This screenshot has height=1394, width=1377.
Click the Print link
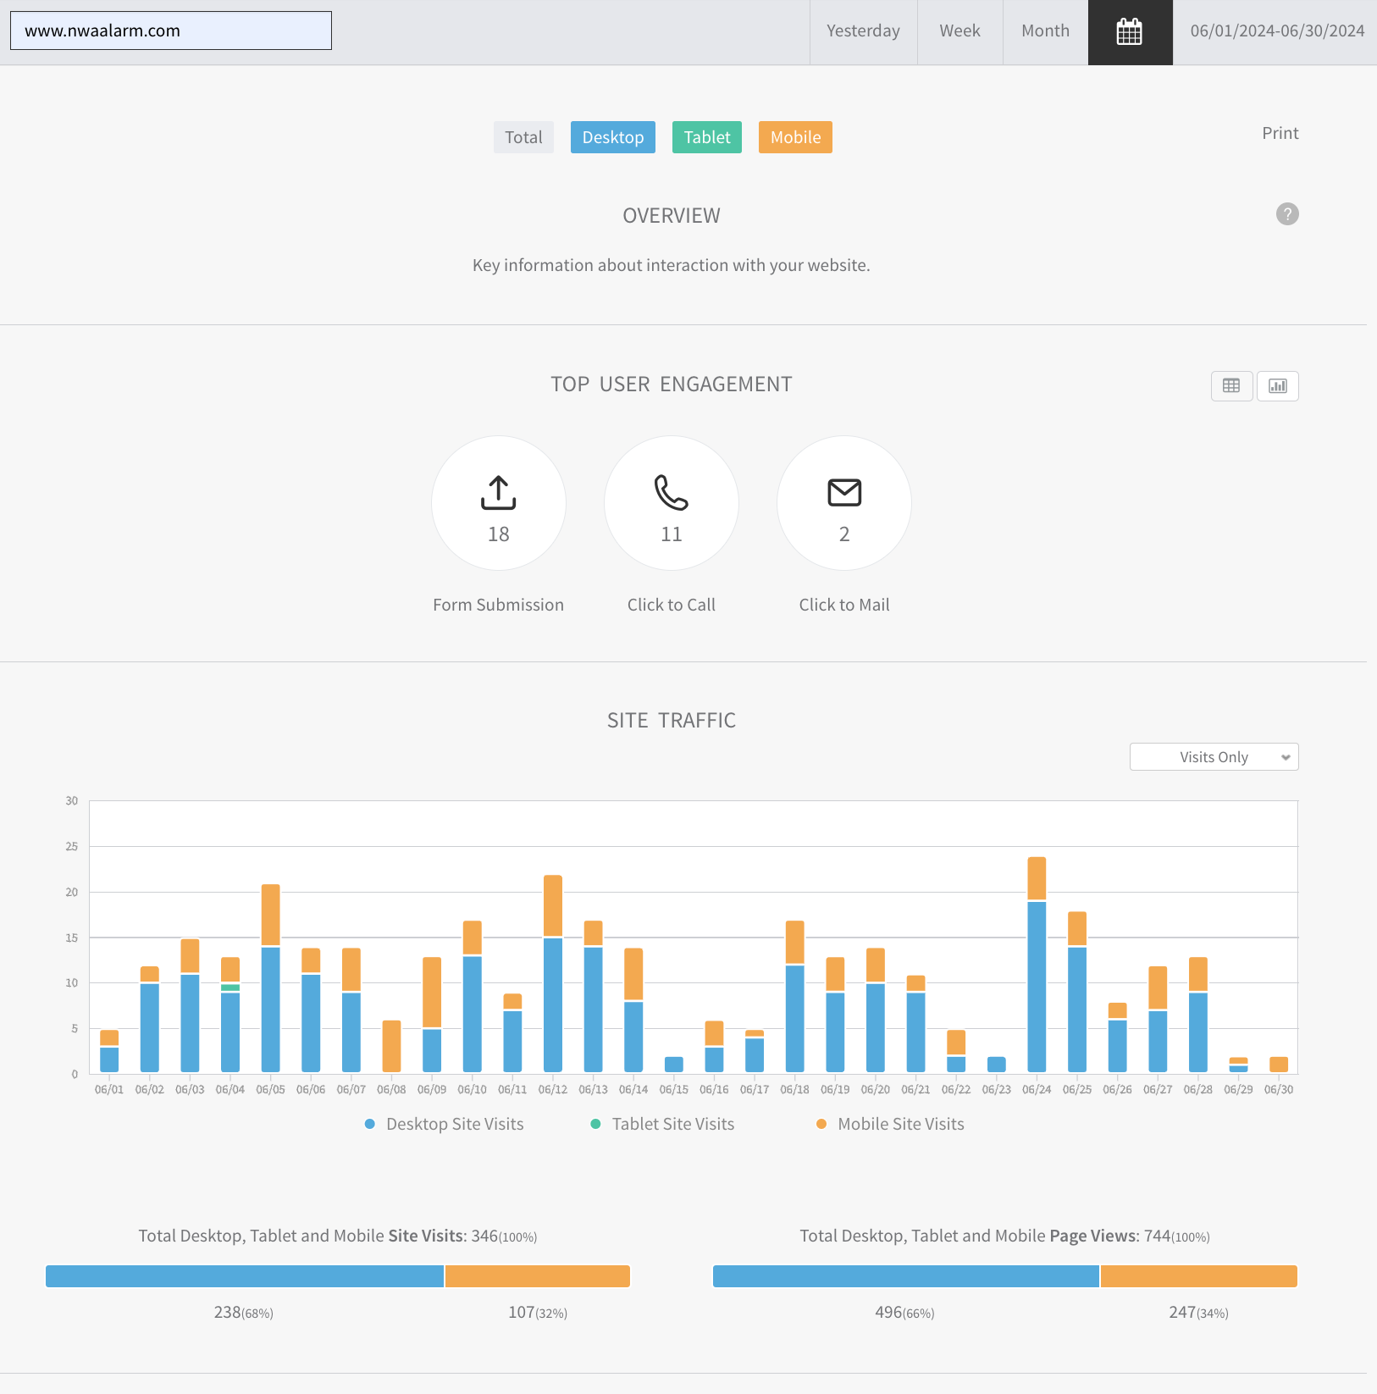pyautogui.click(x=1280, y=133)
